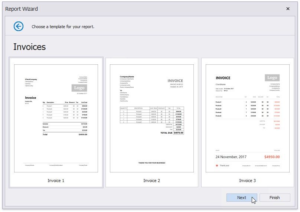Click the "Invoice 1" caption label
Screen dimensions: 300x212
56,181
